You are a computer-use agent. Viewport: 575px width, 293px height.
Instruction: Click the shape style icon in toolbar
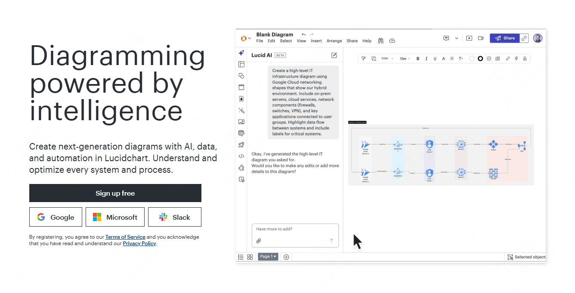pyautogui.click(x=498, y=59)
